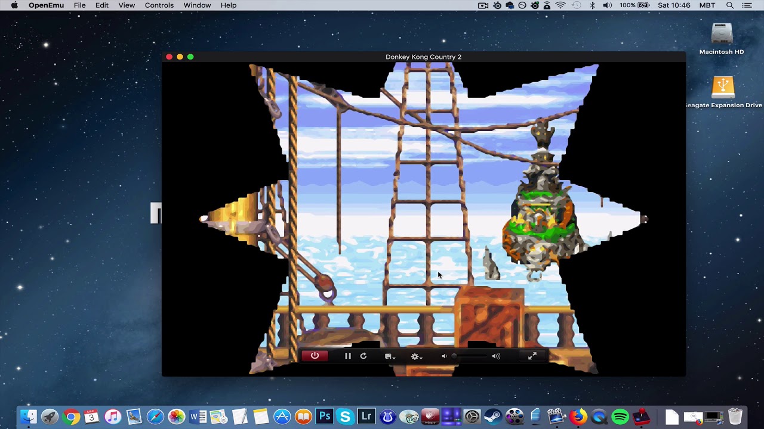Restart the game with the reset arrow
The height and width of the screenshot is (429, 764).
coord(363,356)
